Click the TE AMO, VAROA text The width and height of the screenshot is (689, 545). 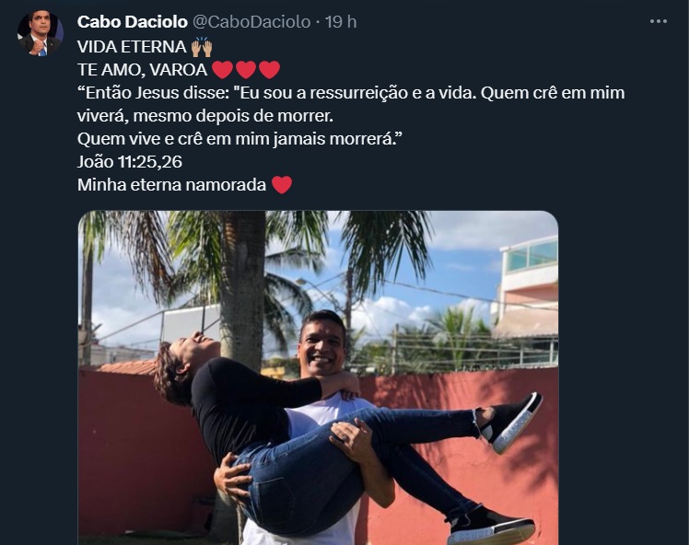[143, 70]
